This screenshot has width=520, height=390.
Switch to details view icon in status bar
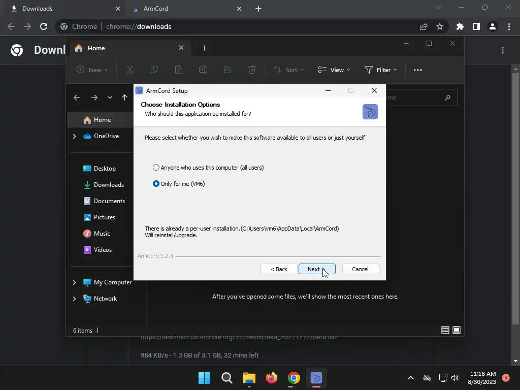click(x=445, y=330)
